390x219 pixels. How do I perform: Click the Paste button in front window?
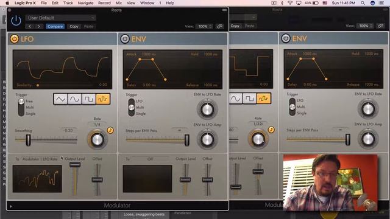(88, 26)
